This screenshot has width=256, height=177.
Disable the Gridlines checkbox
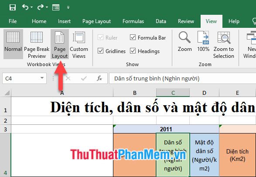coord(100,51)
